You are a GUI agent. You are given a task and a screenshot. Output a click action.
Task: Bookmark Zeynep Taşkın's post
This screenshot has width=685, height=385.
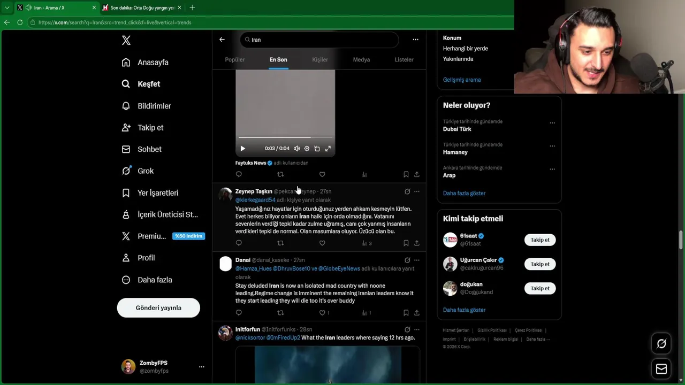point(406,243)
